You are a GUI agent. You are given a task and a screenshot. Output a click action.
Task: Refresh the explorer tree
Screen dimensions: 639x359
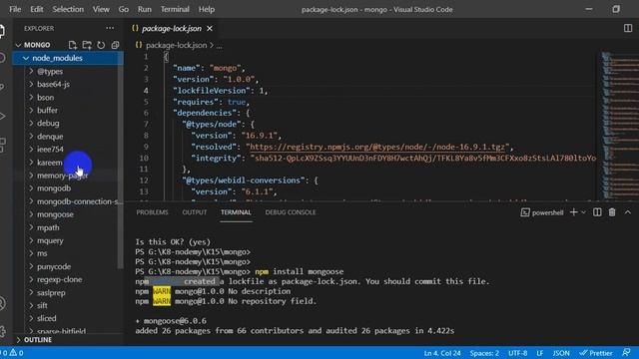(101, 45)
